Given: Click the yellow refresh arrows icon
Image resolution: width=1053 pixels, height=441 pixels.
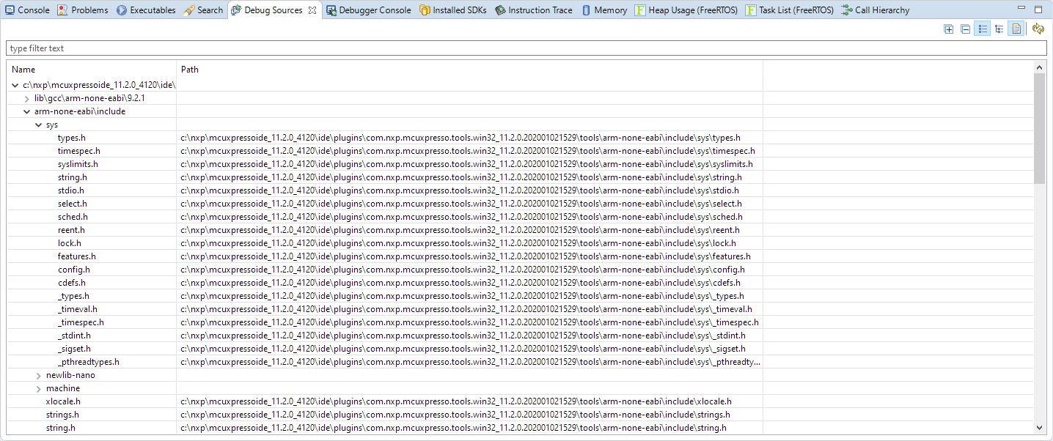Looking at the screenshot, I should point(1038,29).
